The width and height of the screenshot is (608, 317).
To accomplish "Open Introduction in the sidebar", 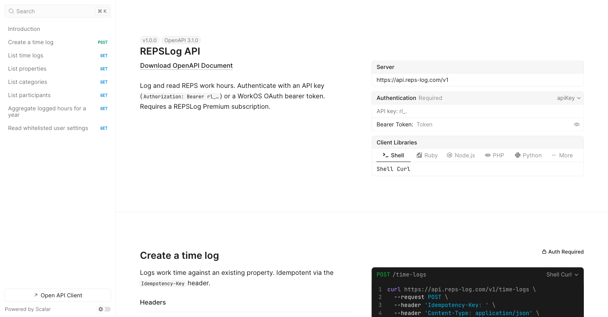I will tap(58, 29).
